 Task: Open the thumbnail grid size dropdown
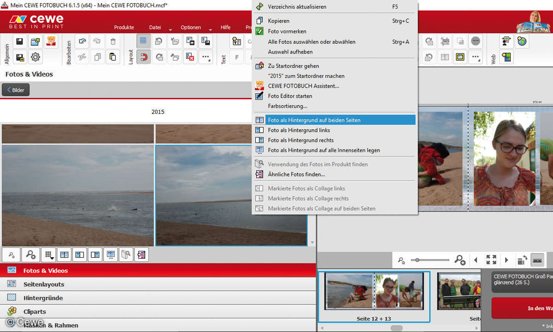48,255
